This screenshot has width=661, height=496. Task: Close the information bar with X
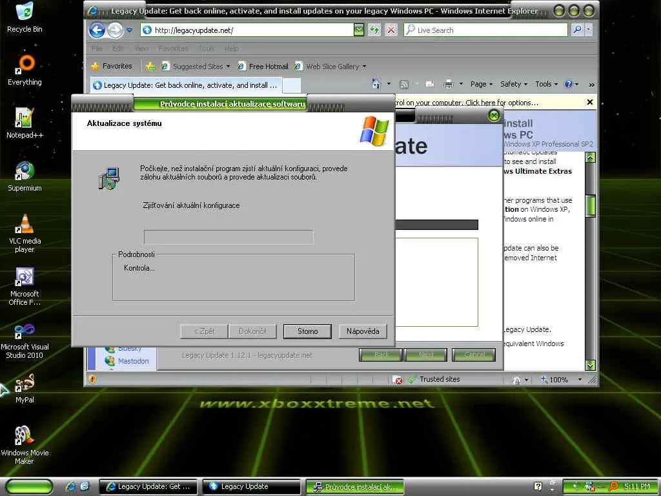(x=590, y=102)
